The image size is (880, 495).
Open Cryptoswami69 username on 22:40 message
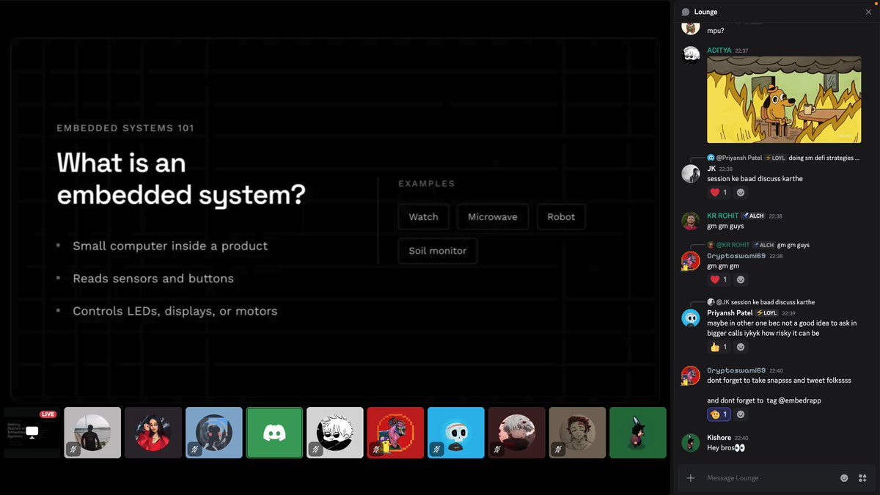(x=736, y=370)
